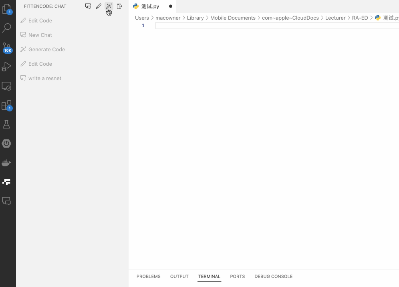The width and height of the screenshot is (399, 287).
Task: Open the Run and Debug view
Action: (x=8, y=67)
